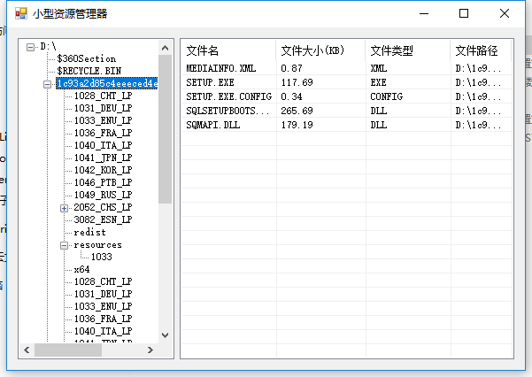Select the MEDIAINFO.XML file row
This screenshot has height=377, width=532.
[346, 68]
